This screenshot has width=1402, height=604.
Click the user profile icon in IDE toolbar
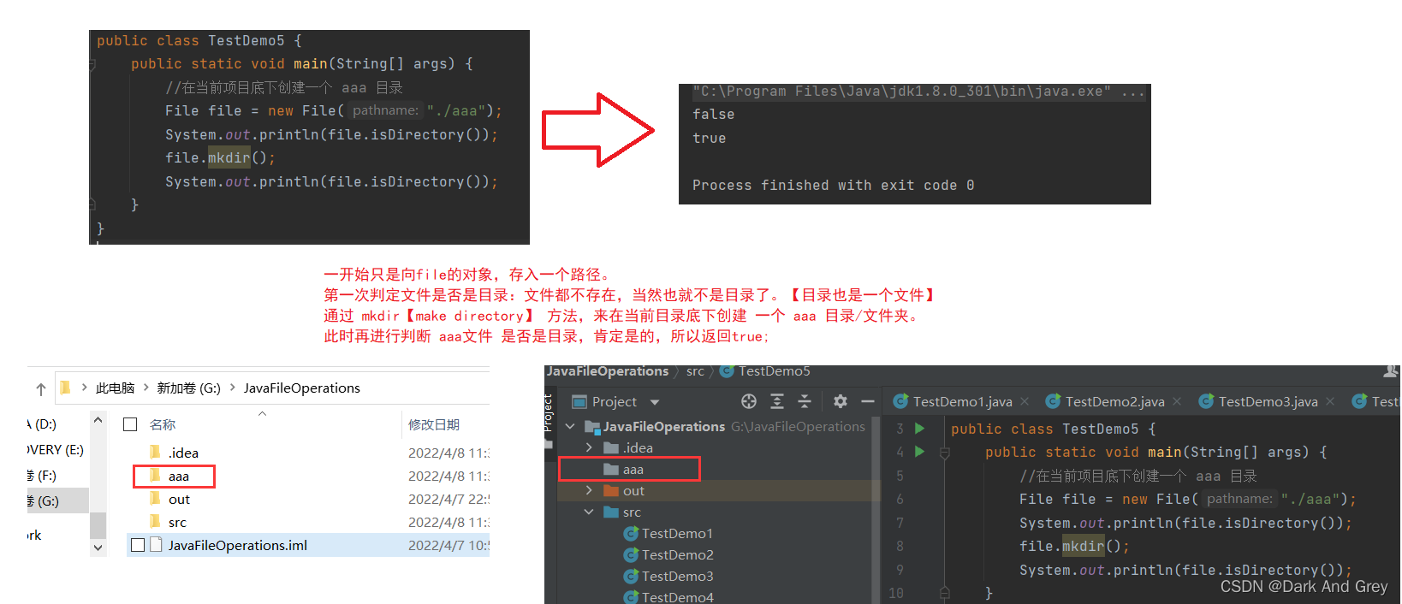pos(1391,371)
